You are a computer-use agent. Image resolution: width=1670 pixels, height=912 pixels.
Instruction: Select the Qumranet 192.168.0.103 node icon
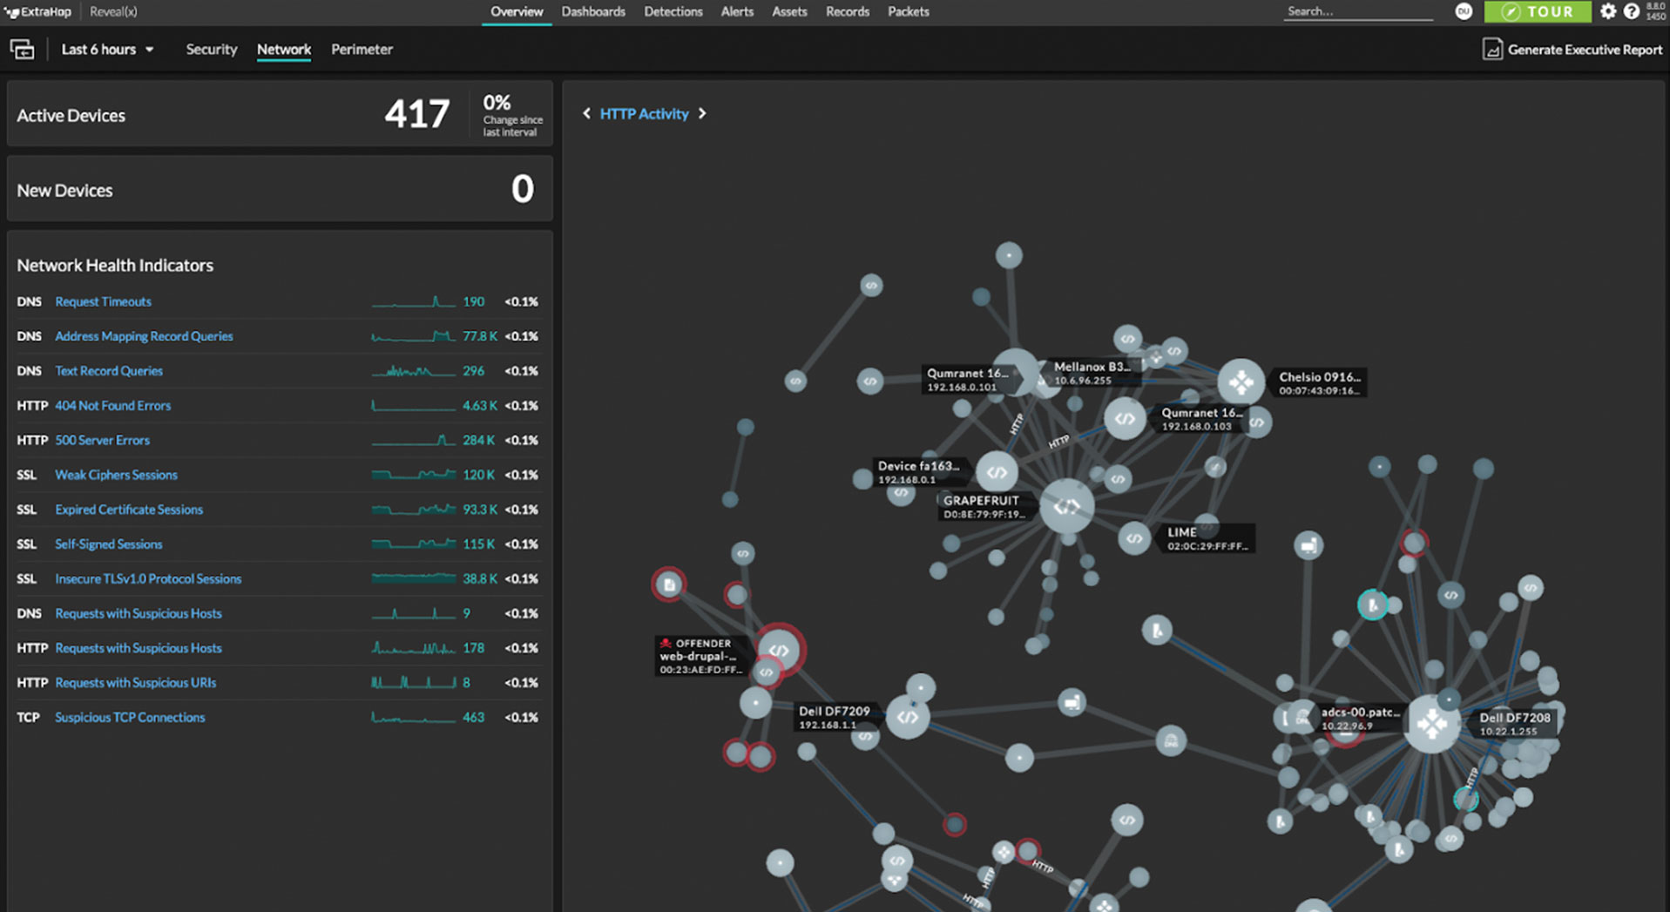click(1125, 419)
